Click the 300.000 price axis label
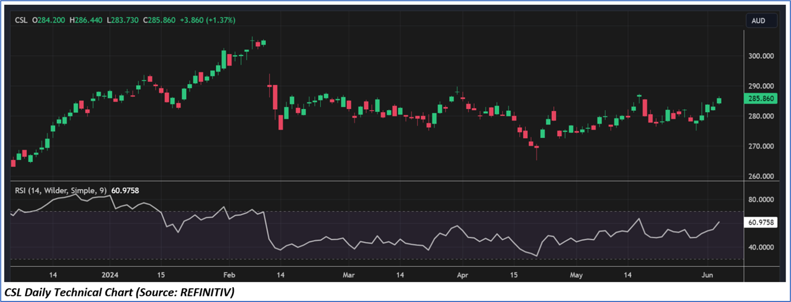This screenshot has height=302, width=791. coord(761,56)
